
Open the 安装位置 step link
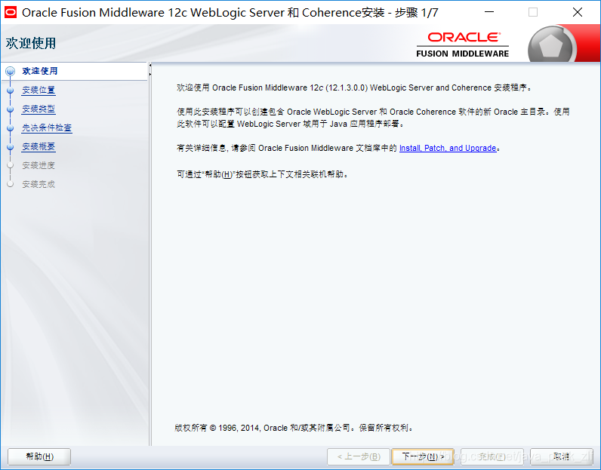[39, 90]
